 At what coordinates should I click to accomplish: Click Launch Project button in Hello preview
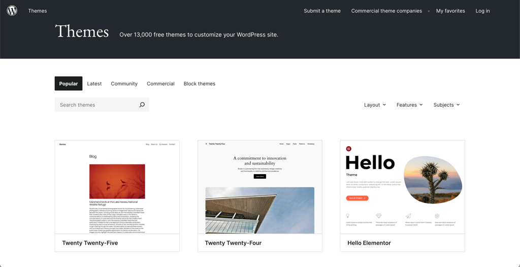coord(357,198)
